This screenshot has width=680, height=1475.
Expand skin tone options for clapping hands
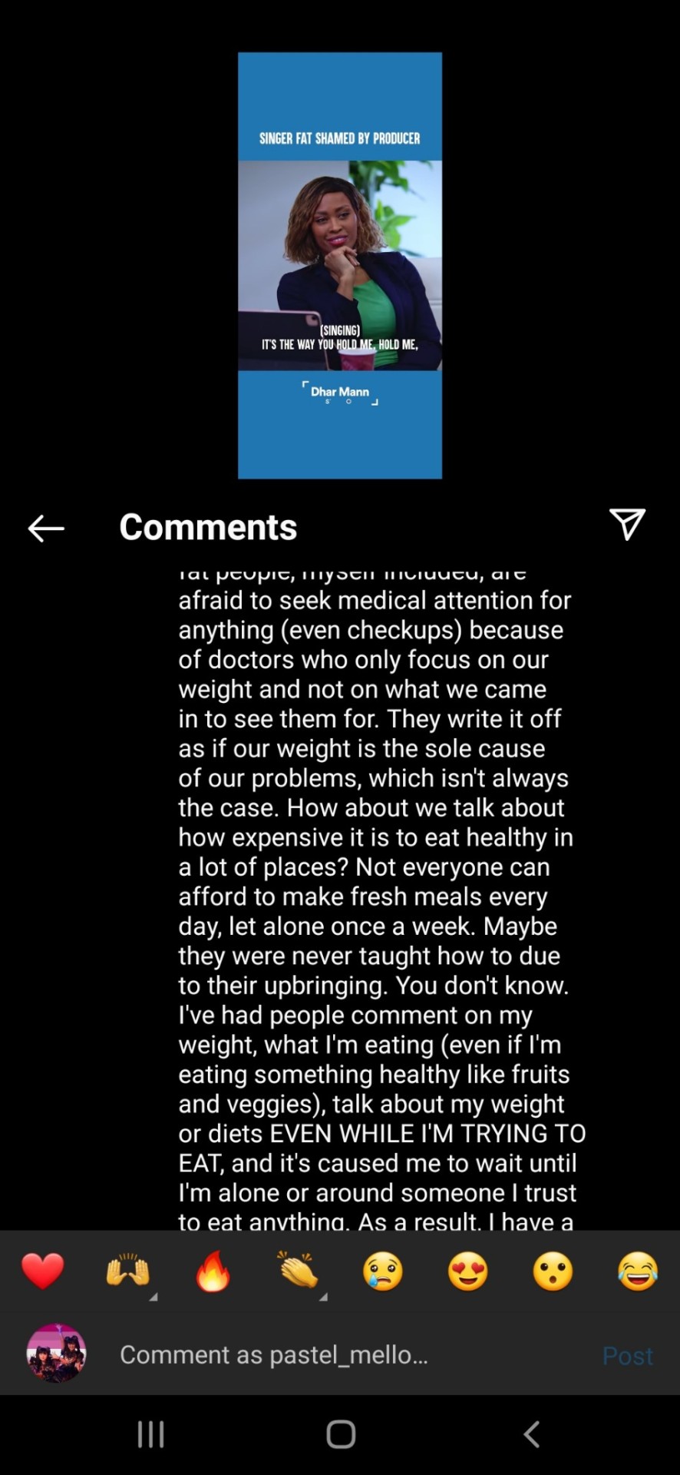323,1297
